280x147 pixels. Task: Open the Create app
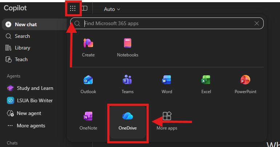88,48
